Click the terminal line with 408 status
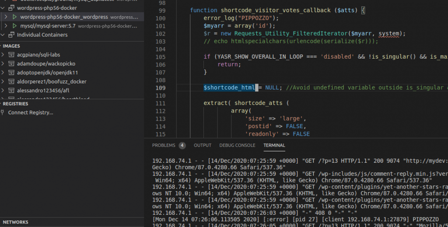 tap(255, 213)
